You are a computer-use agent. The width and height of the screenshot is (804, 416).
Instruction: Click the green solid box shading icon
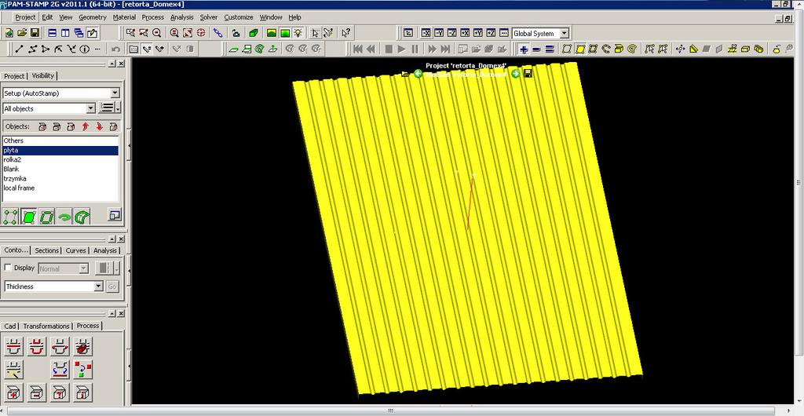click(x=254, y=33)
